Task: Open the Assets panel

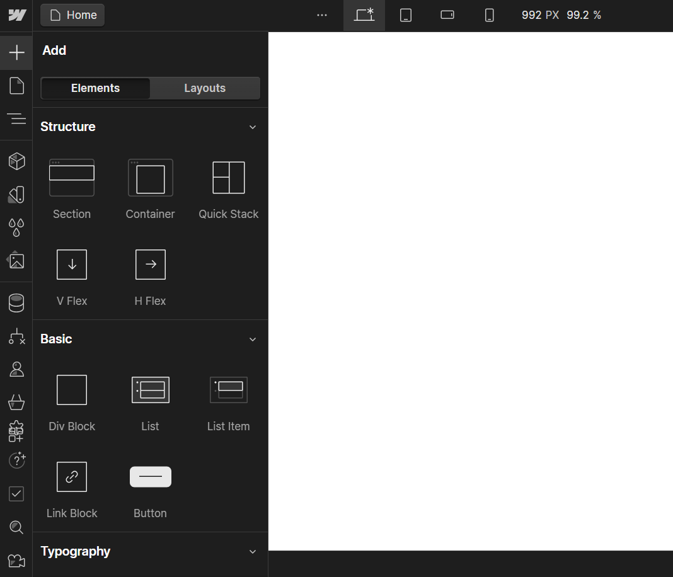Action: pos(16,260)
